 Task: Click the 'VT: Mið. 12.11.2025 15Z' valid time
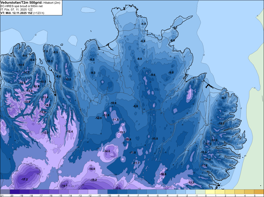[16, 13]
